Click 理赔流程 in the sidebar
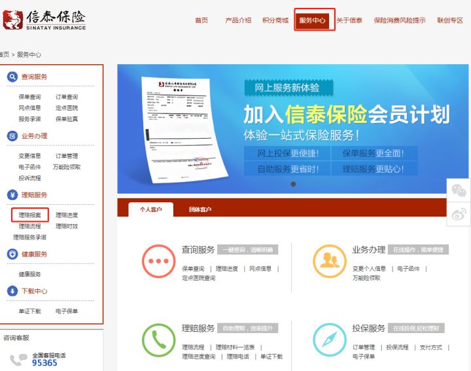This screenshot has height=371, width=471. point(29,226)
